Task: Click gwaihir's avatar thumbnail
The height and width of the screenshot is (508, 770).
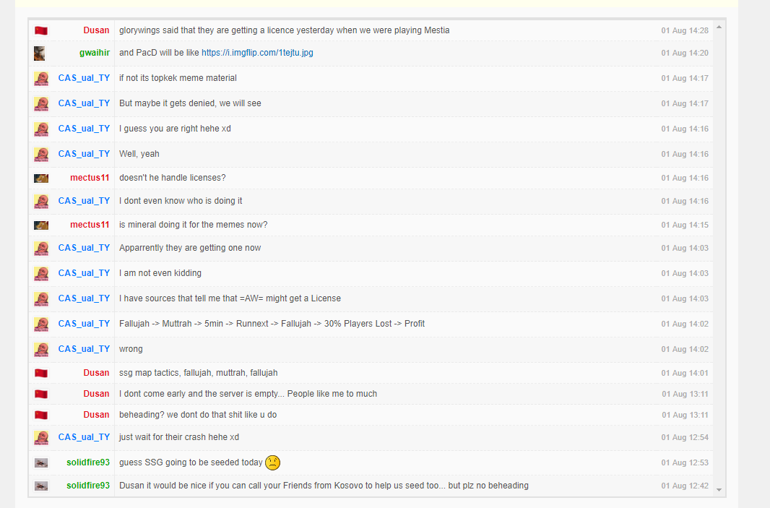Action: 40,53
